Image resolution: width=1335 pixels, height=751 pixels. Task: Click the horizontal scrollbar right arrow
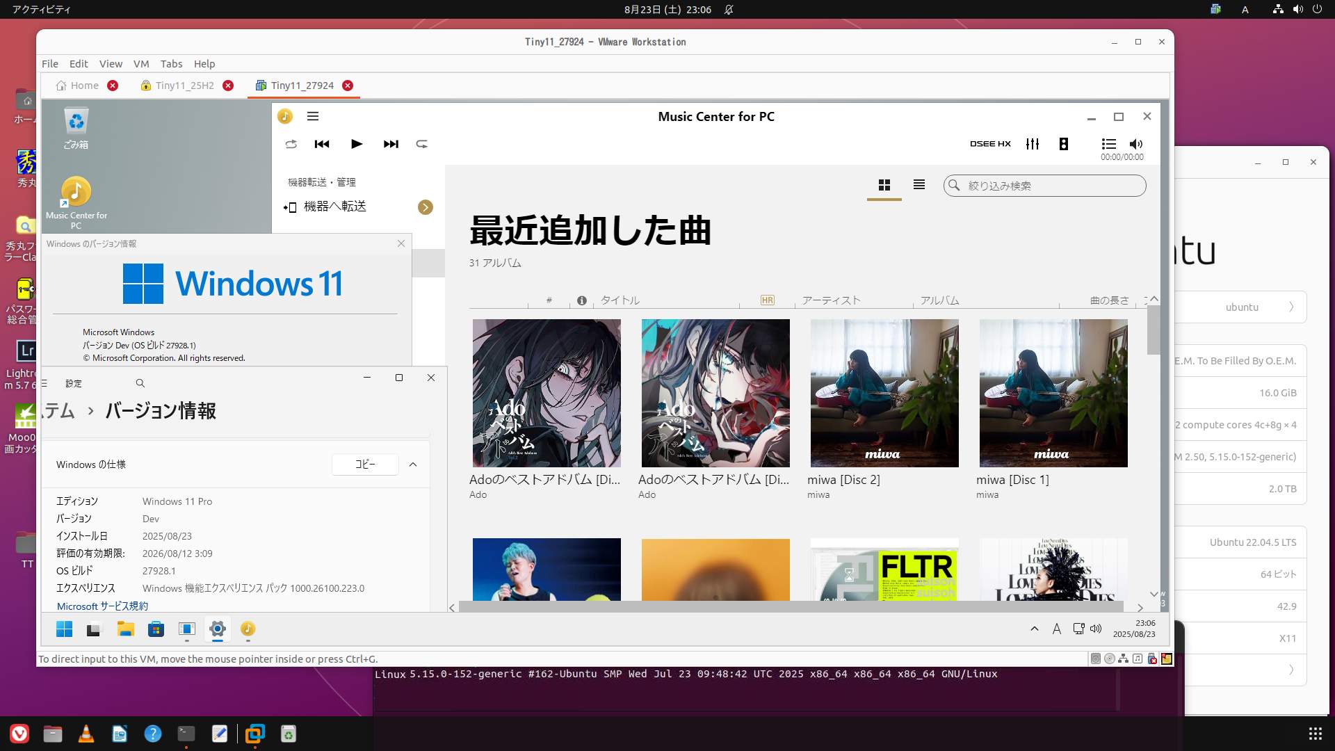tap(1140, 608)
